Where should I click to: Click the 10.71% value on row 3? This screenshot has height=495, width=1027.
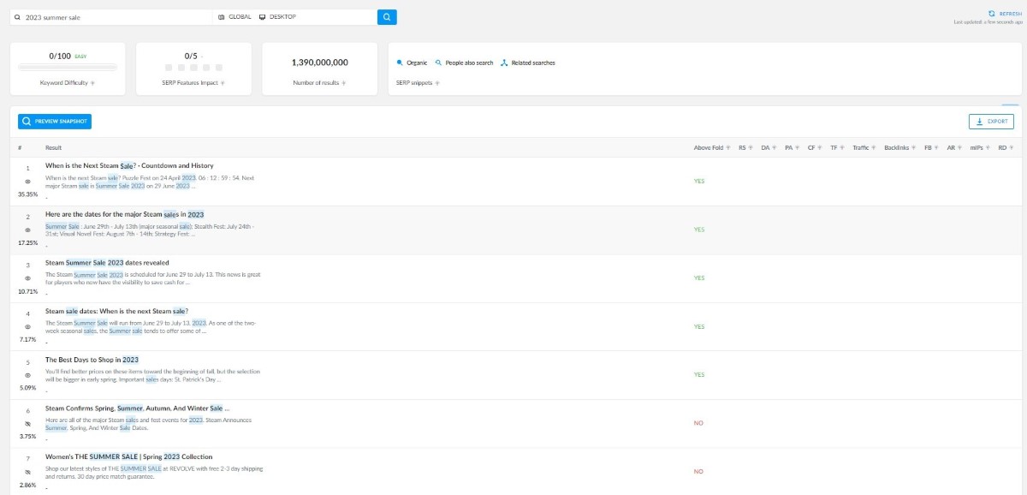coord(27,290)
